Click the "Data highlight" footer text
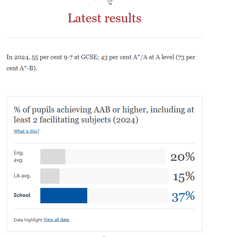 click(28, 220)
